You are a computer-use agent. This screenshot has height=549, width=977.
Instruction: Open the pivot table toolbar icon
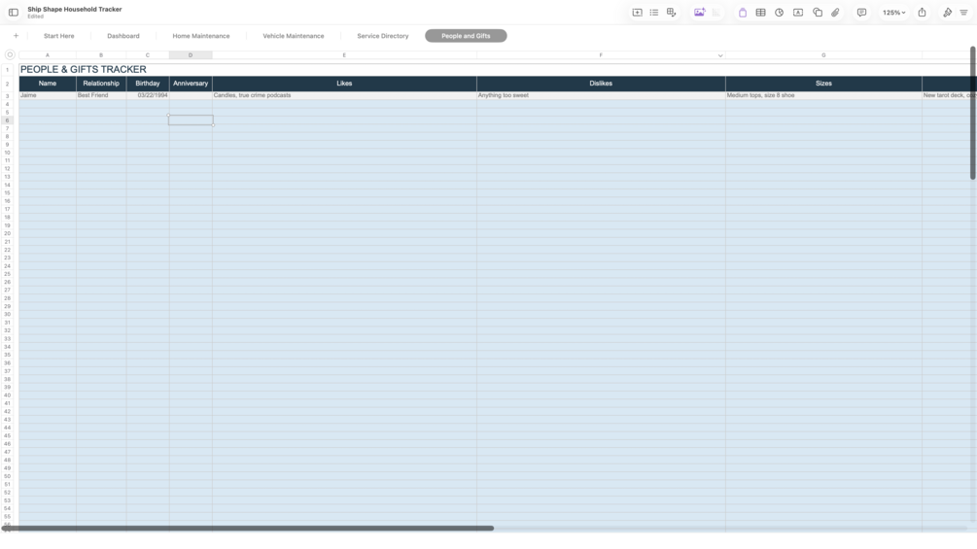click(671, 13)
